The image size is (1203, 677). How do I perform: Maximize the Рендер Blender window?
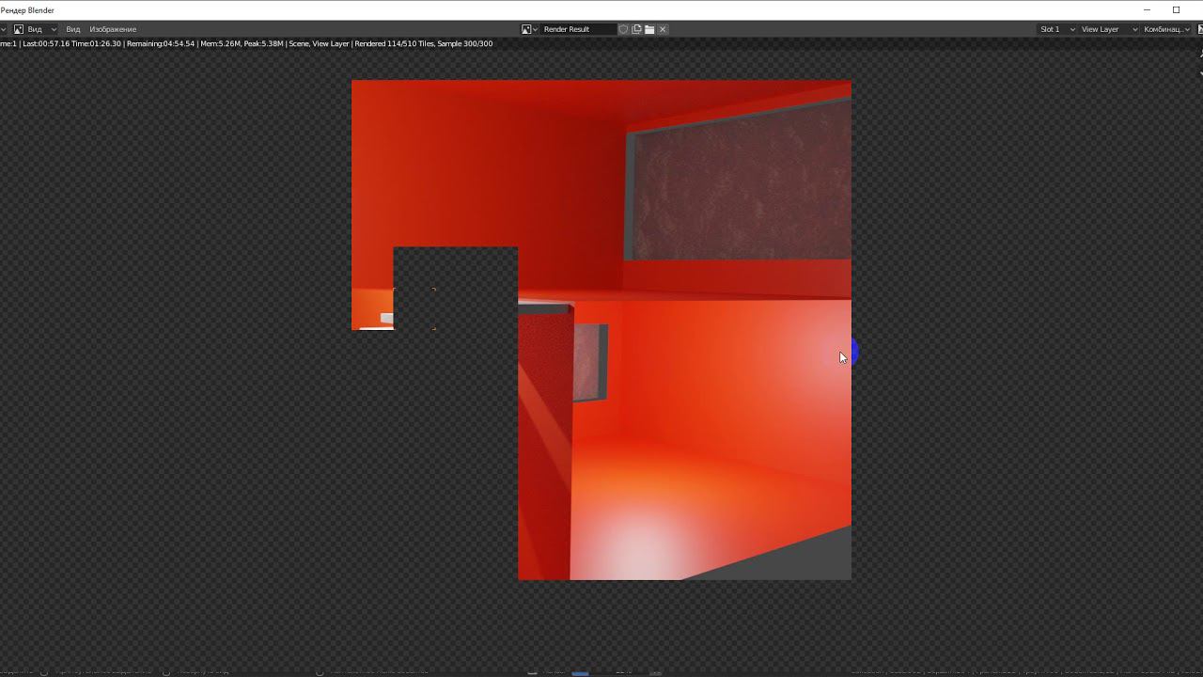pyautogui.click(x=1176, y=10)
